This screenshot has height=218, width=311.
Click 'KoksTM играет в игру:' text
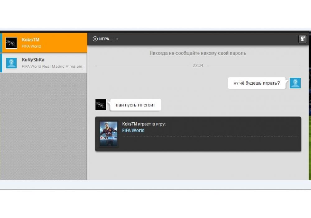pyautogui.click(x=144, y=124)
